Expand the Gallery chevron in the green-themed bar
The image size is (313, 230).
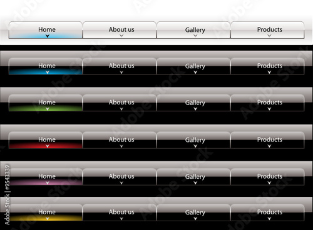pyautogui.click(x=195, y=109)
